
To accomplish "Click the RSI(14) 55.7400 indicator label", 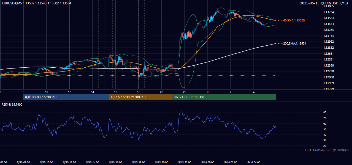I will [x=12, y=105].
